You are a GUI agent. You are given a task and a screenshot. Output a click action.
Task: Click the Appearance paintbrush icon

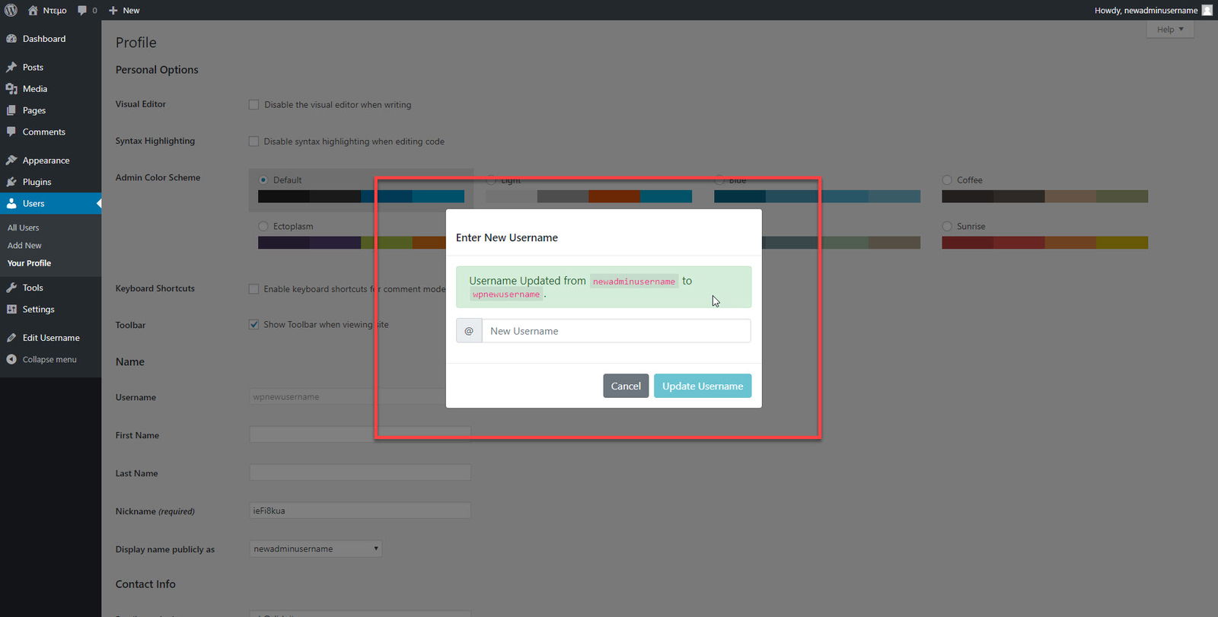(11, 161)
